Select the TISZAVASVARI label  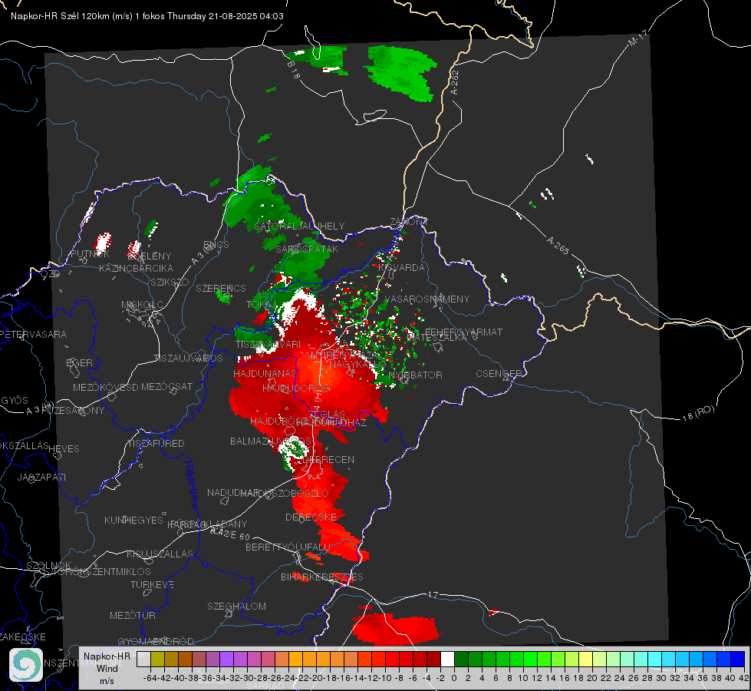(x=268, y=344)
